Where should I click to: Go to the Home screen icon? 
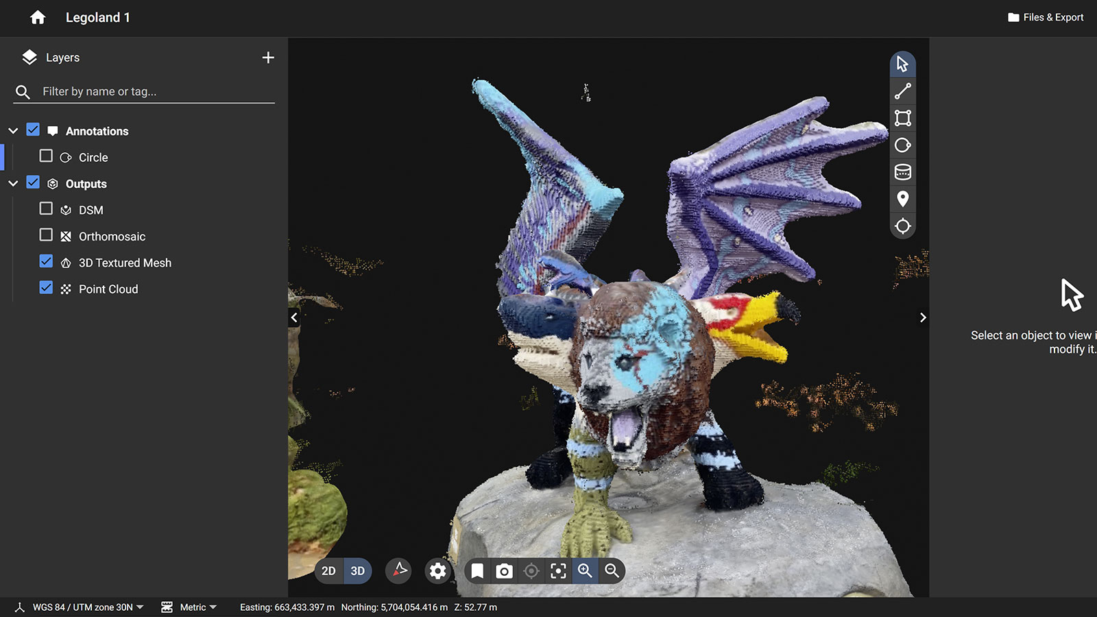(x=38, y=18)
